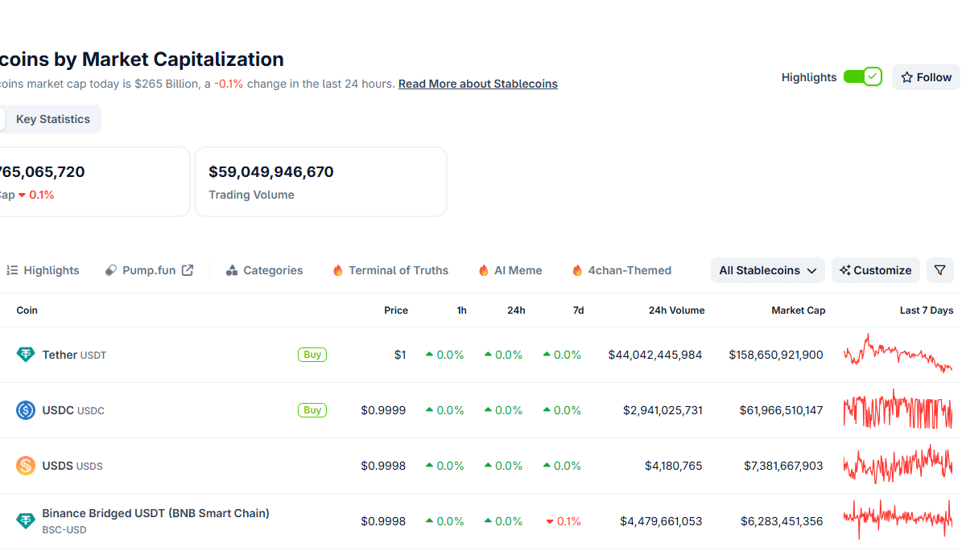Click the external link arrow beside Pump.fun
This screenshot has height=555, width=966.
[x=188, y=270]
